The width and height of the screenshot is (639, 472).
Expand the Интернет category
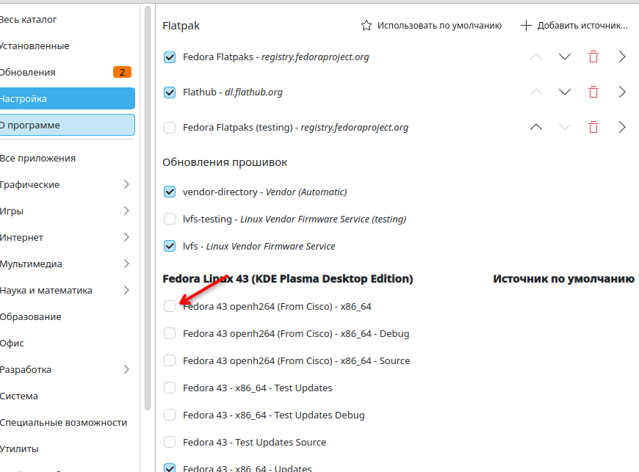click(x=126, y=237)
